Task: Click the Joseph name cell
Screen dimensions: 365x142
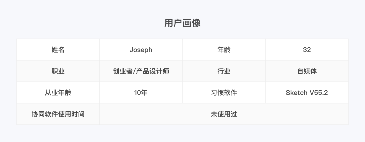Action: point(141,50)
